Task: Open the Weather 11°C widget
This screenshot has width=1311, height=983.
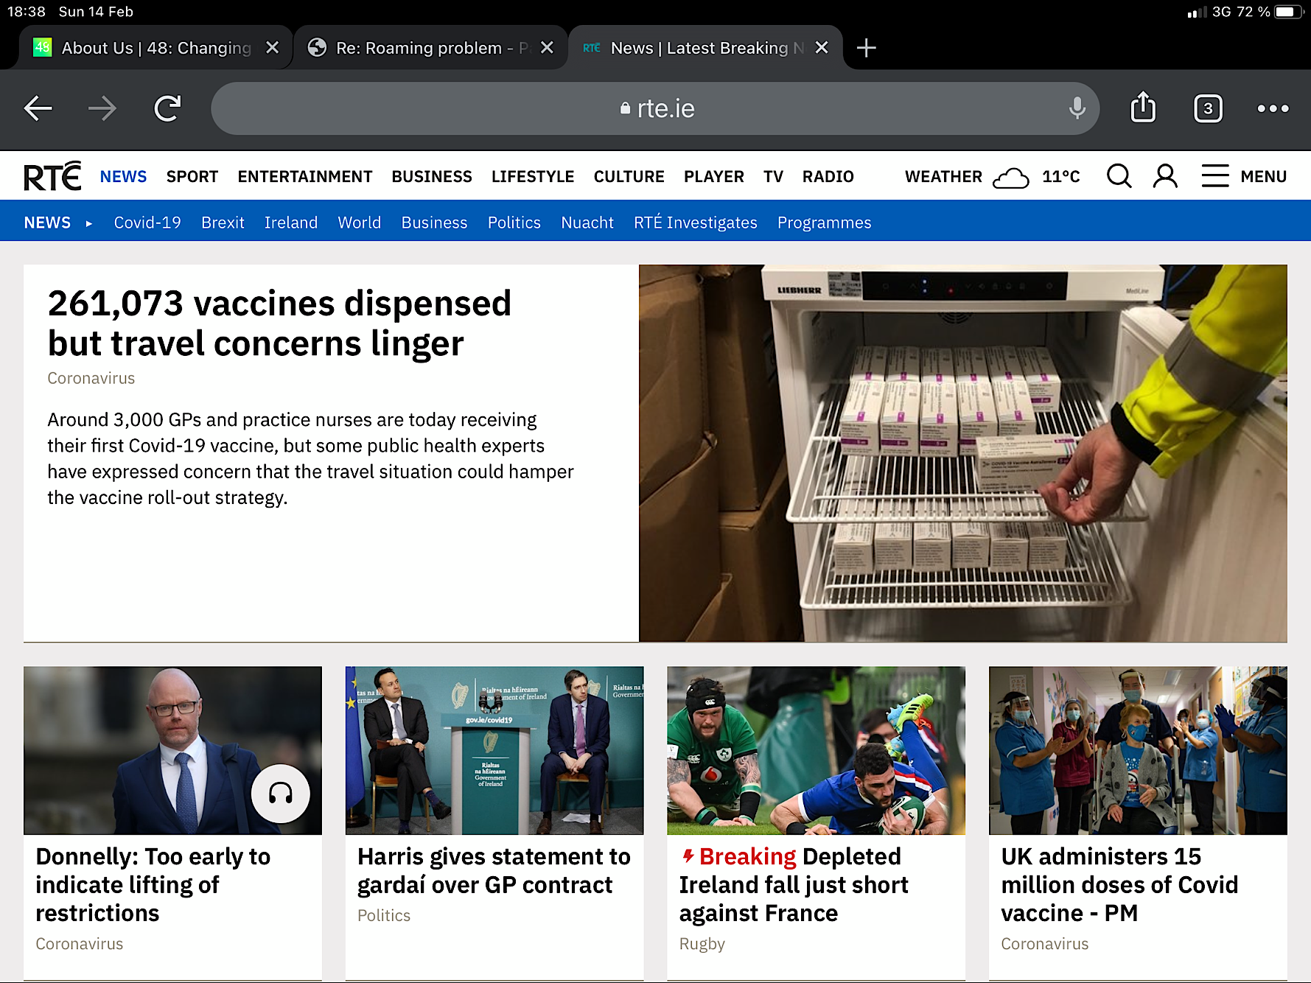Action: (992, 177)
